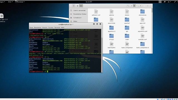Open the Terminal menu in the terminal window
This screenshot has height=100, width=178.
click(x=57, y=27)
